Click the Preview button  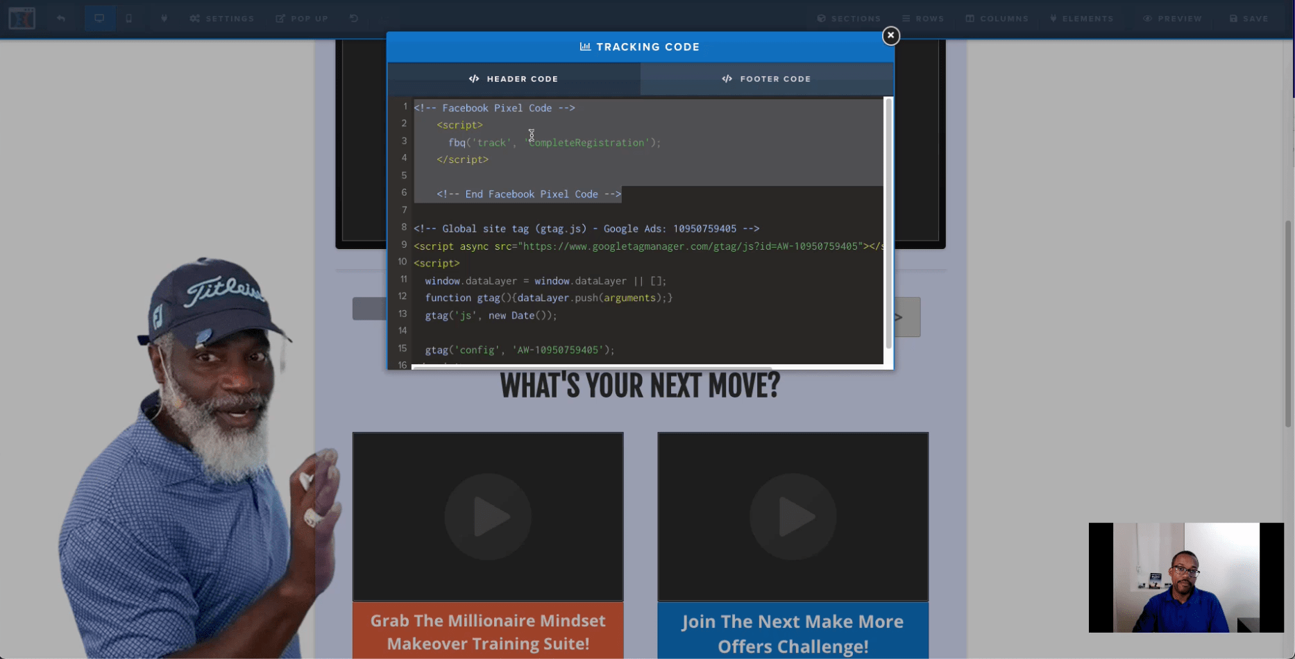[x=1172, y=19]
